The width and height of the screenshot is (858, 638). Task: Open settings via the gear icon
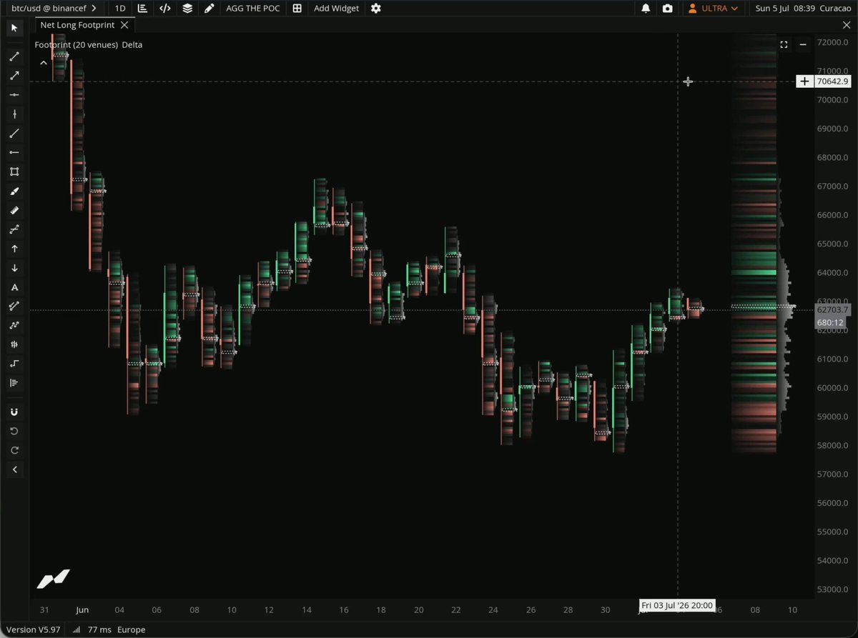pos(376,9)
